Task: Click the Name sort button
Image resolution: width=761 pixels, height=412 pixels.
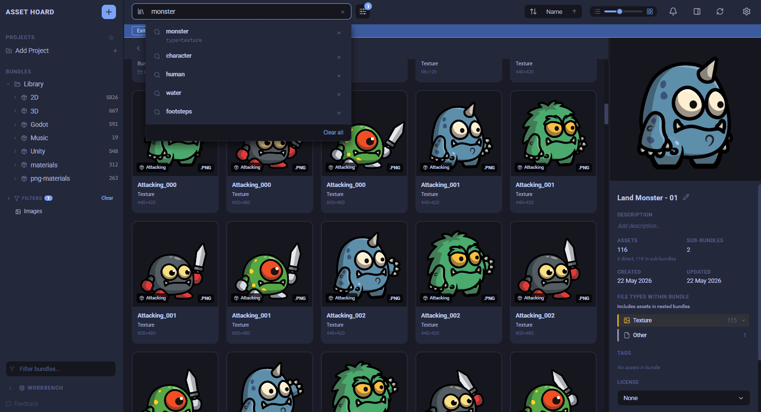Action: (553, 11)
